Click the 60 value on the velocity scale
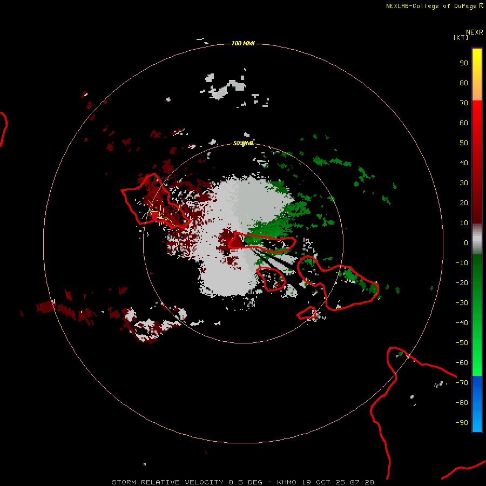 click(x=464, y=123)
